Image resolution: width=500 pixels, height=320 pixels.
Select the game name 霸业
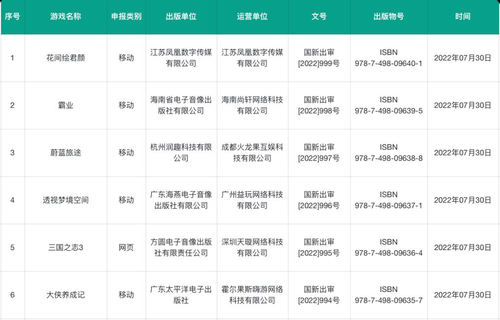tap(66, 105)
